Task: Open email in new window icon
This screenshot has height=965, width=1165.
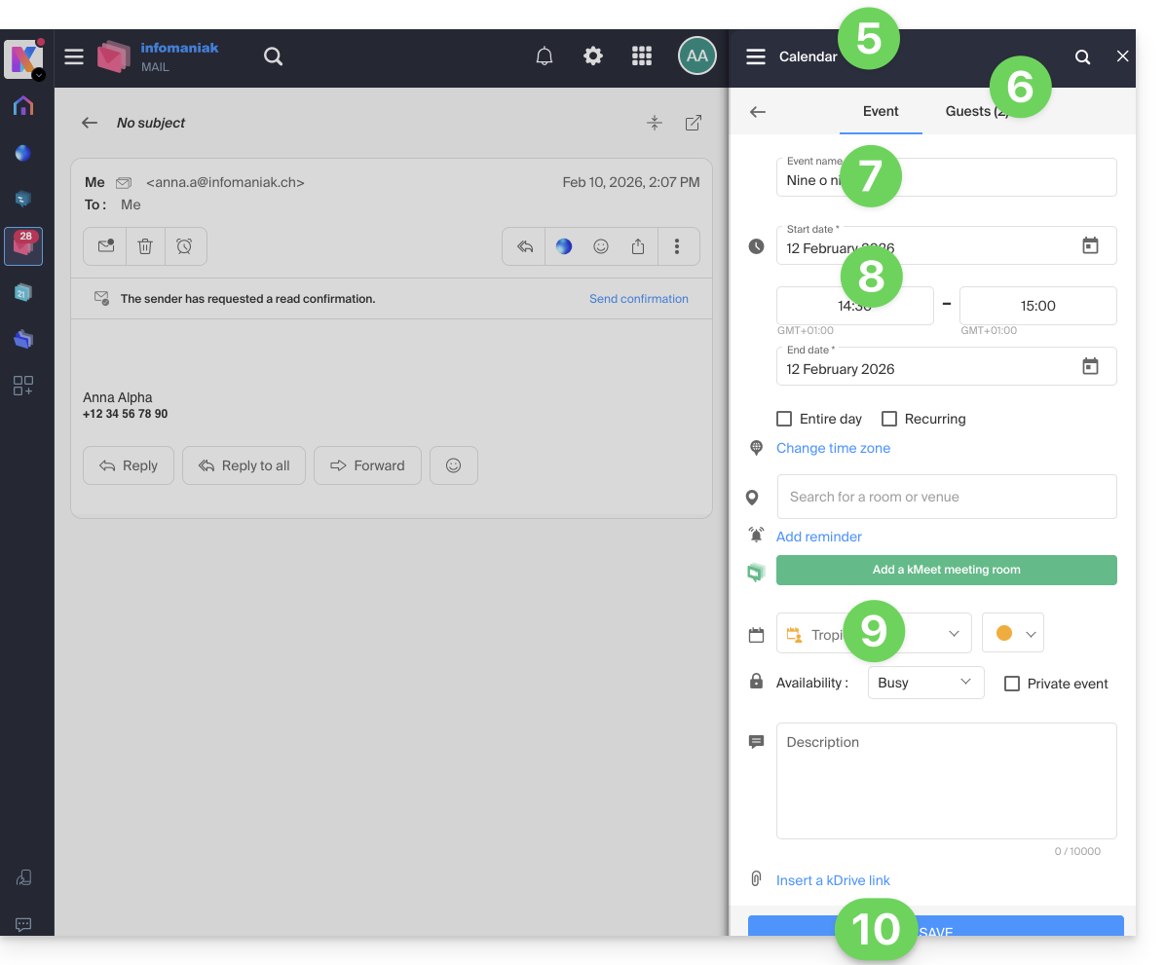Action: tap(693, 123)
